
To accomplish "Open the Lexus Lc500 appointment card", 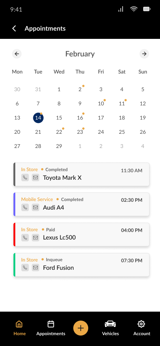I will click(x=81, y=235).
